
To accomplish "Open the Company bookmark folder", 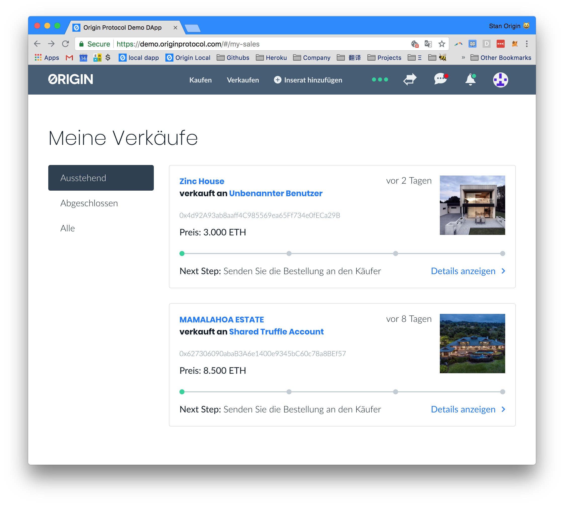I will pos(312,58).
